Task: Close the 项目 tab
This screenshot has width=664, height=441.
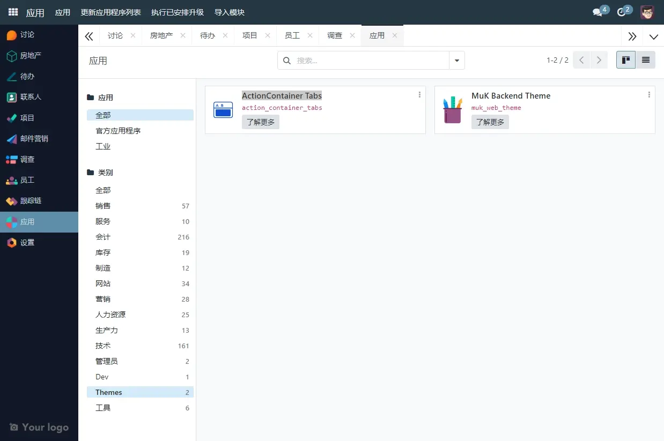Action: 268,35
